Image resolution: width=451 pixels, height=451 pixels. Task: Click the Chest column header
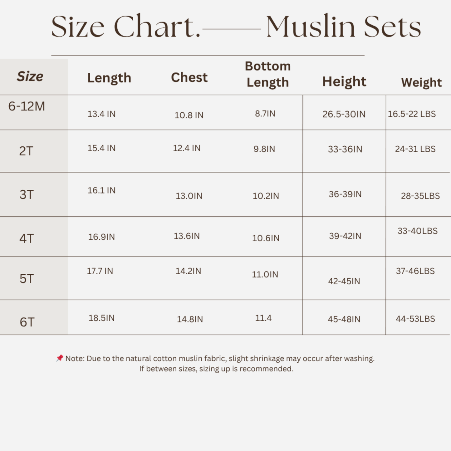(x=189, y=77)
